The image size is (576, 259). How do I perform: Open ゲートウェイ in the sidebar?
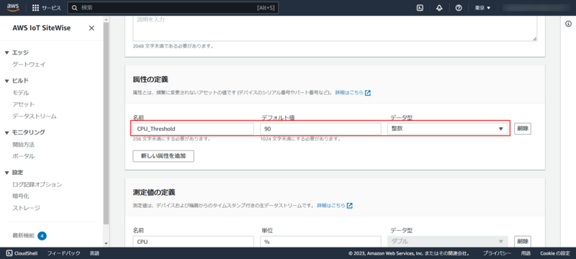click(29, 64)
